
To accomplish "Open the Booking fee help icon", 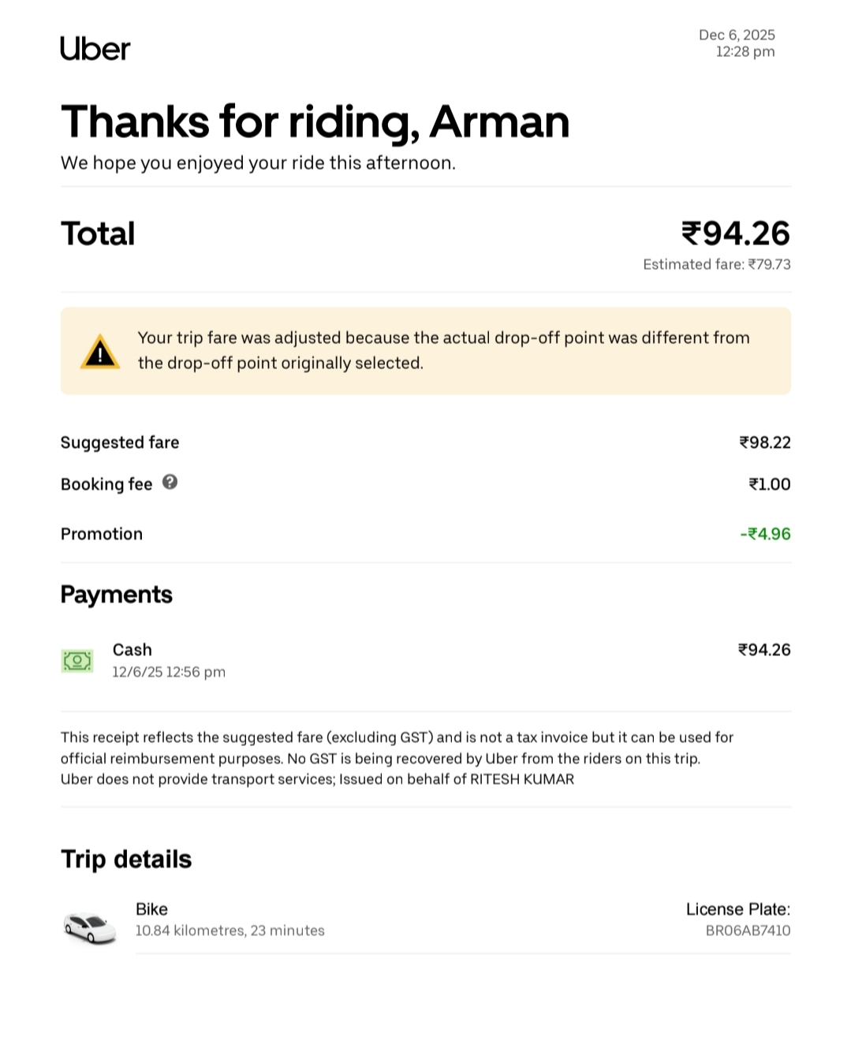I will 170,482.
